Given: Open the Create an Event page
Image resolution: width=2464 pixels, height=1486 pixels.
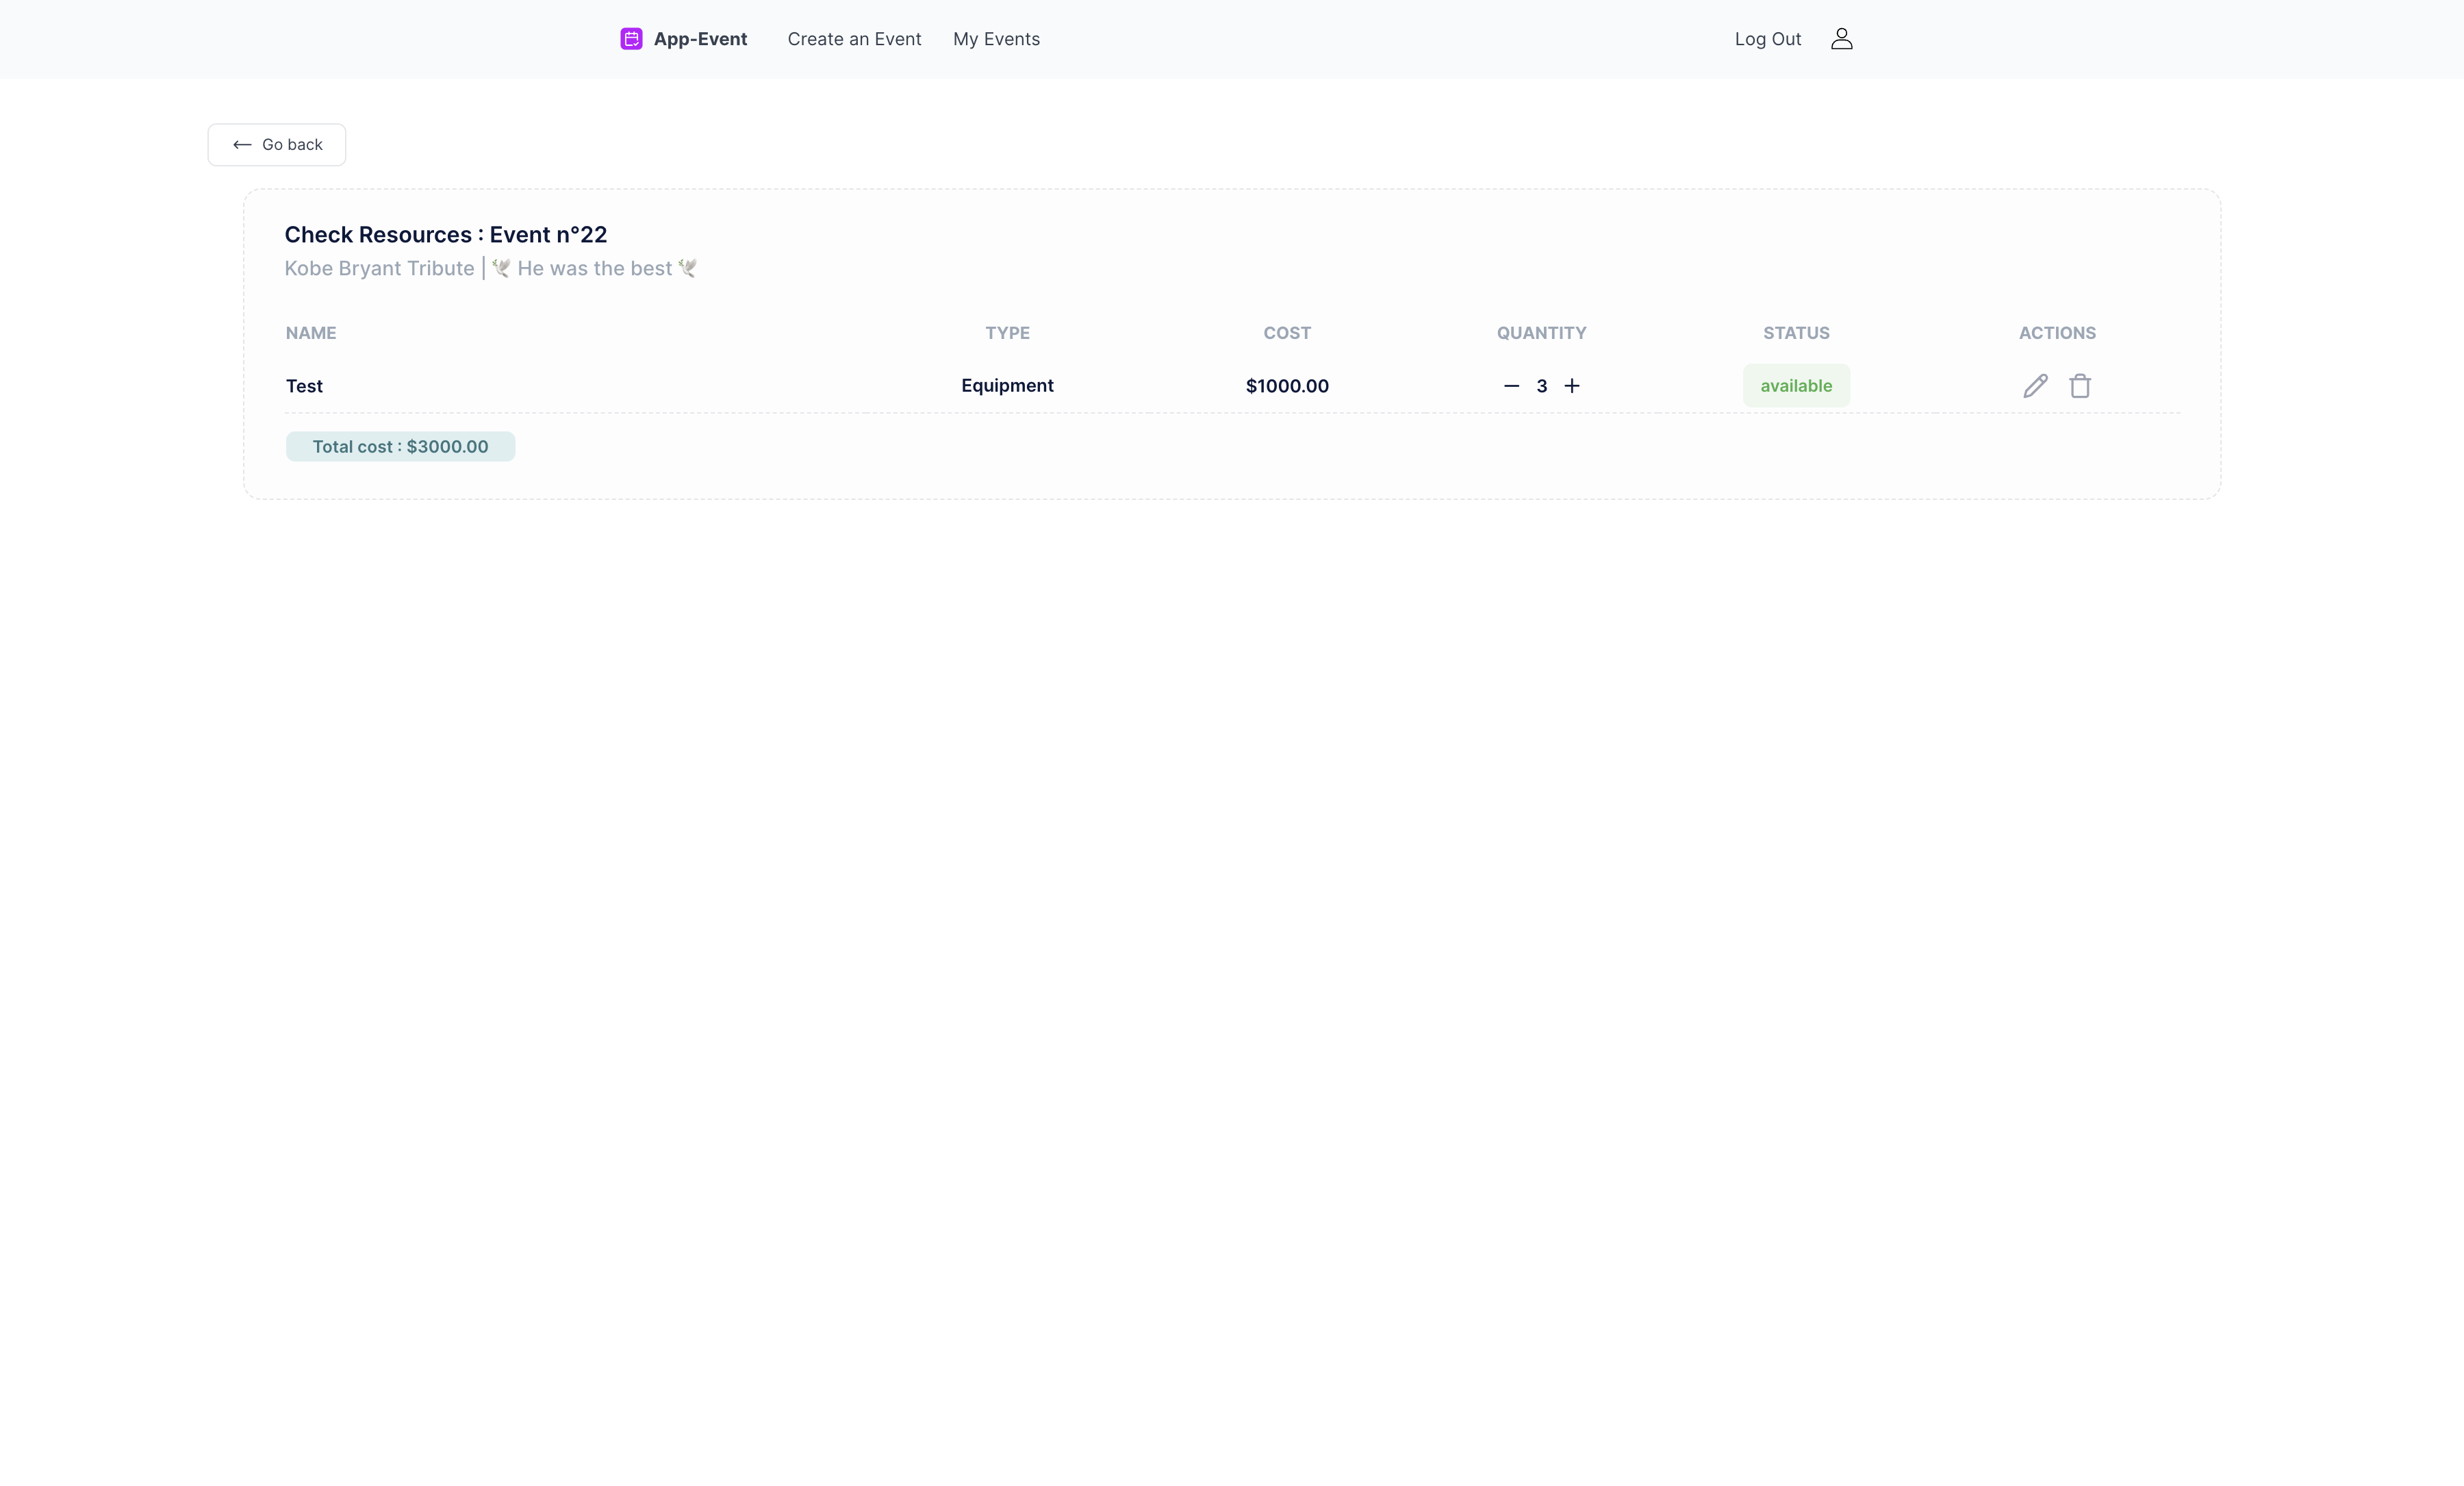Looking at the screenshot, I should 854,39.
